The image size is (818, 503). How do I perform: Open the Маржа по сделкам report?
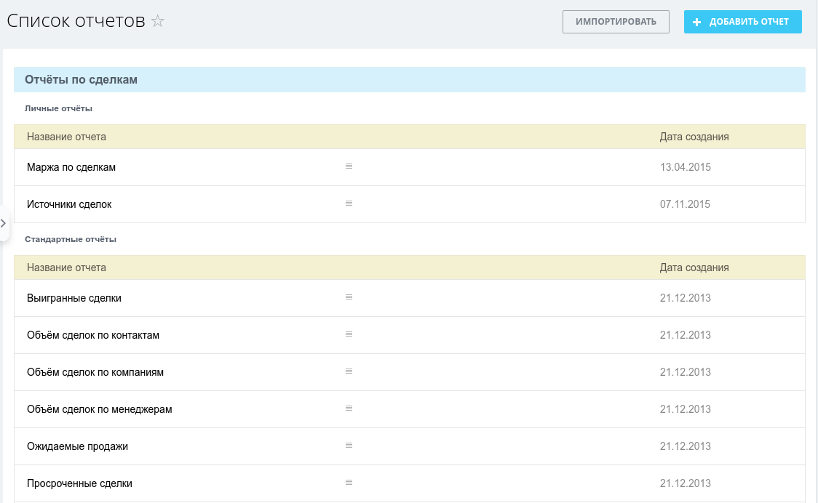pyautogui.click(x=71, y=167)
